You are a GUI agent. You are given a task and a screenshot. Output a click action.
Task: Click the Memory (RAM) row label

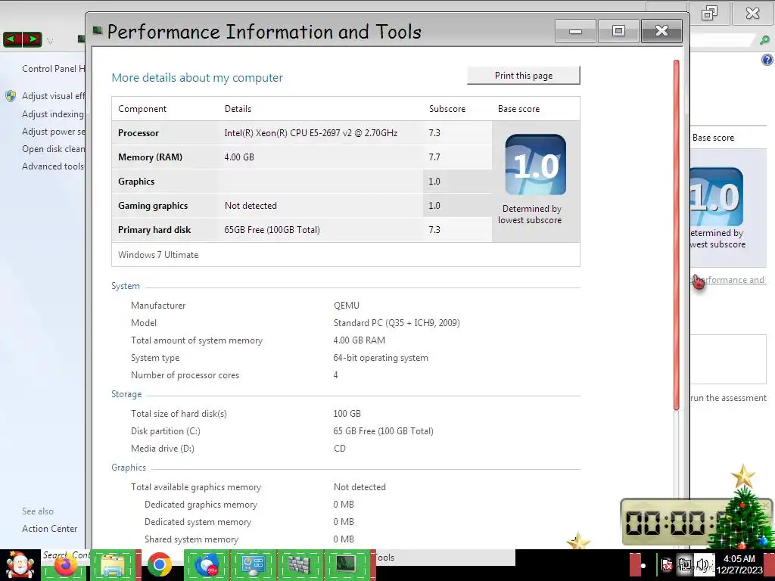click(150, 157)
